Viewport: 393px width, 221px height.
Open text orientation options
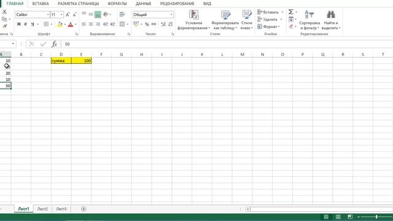point(106,15)
